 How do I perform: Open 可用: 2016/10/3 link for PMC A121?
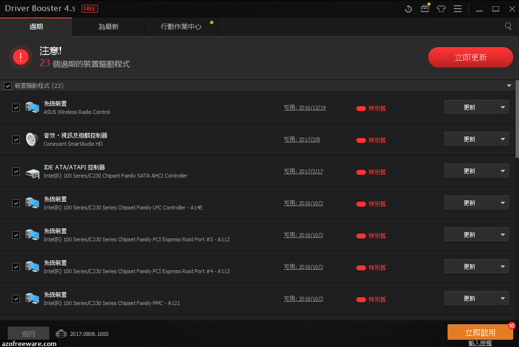coord(303,299)
